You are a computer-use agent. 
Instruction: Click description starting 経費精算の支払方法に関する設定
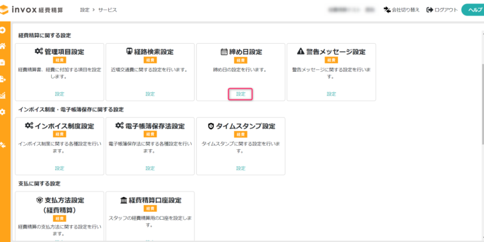pyautogui.click(x=60, y=230)
